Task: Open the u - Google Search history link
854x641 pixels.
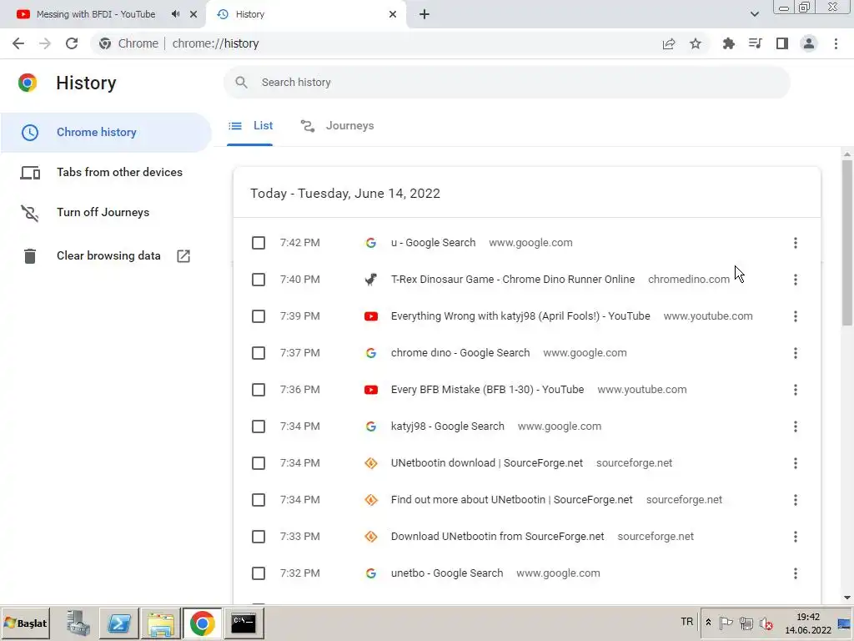Action: 433,243
